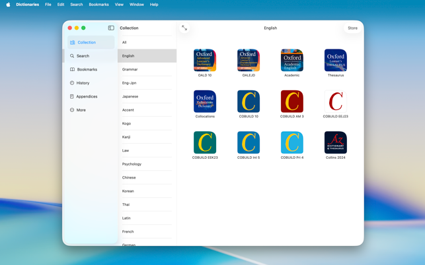Open History in the sidebar
Screen dimensions: 425x265
[x=91, y=83]
